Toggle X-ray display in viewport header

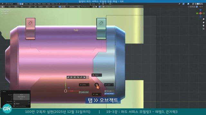(x=193, y=4)
